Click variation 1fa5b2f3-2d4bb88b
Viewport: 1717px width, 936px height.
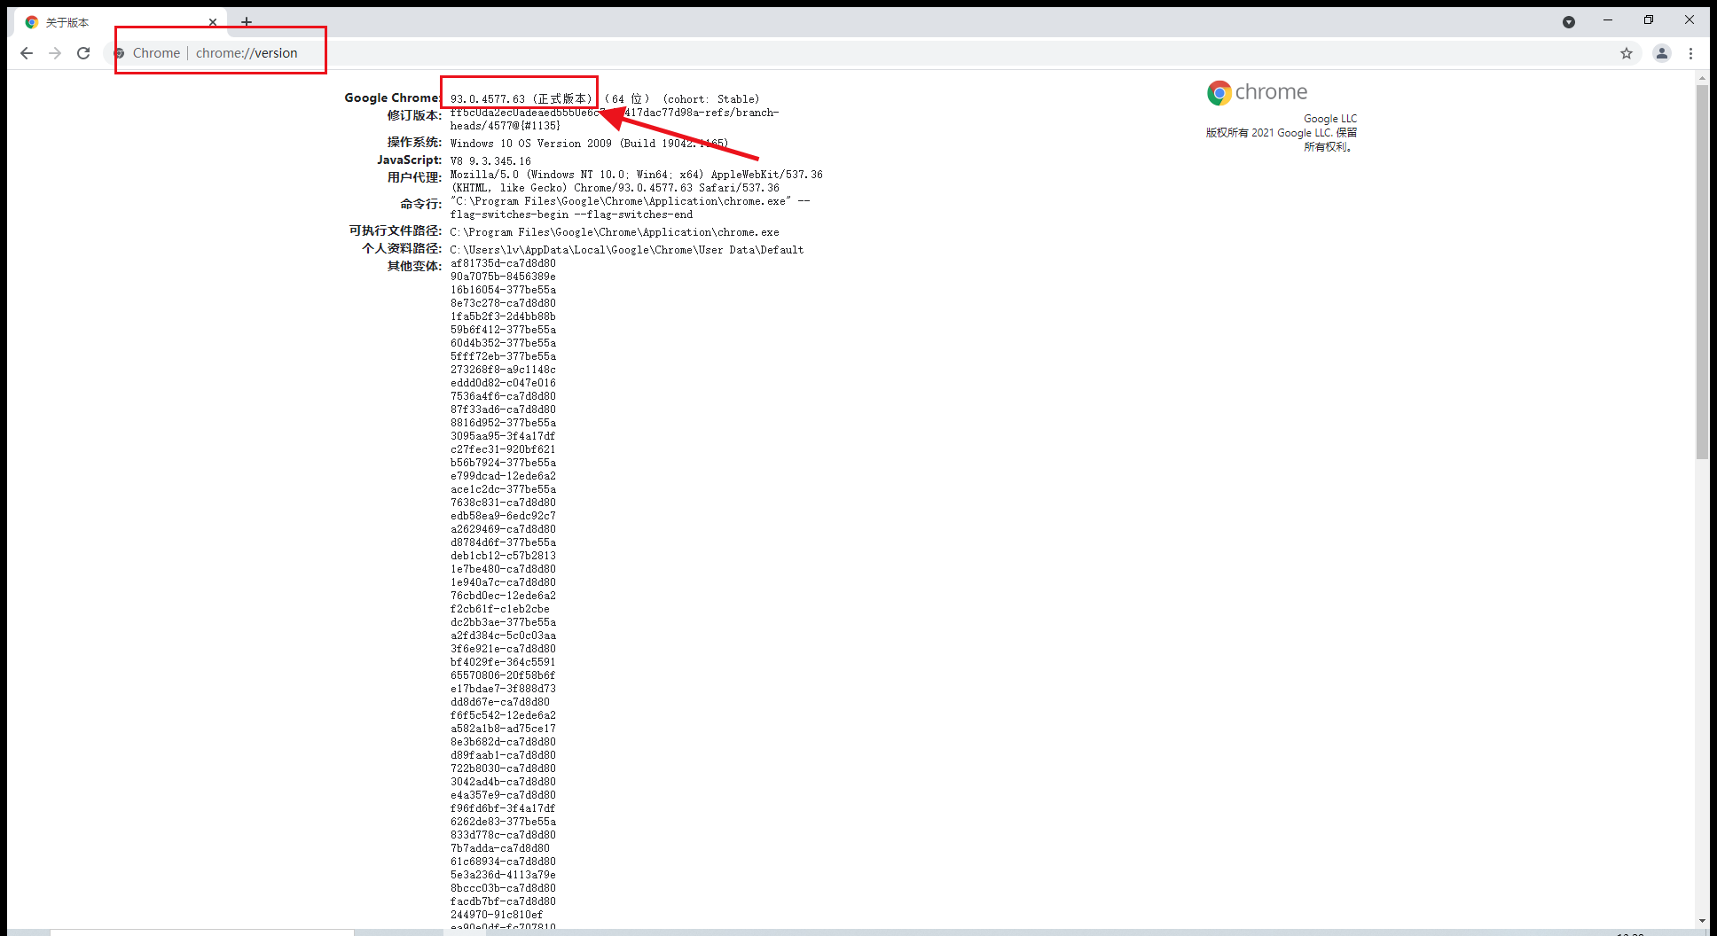pos(503,316)
